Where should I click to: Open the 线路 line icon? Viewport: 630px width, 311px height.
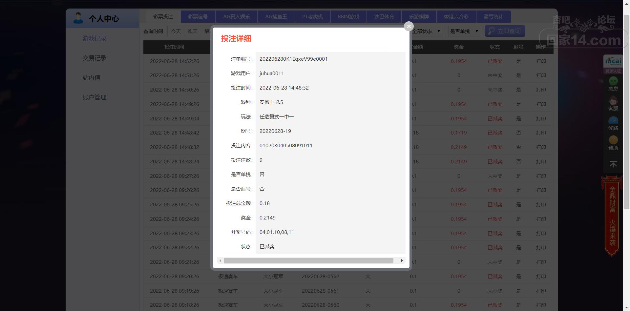[613, 123]
